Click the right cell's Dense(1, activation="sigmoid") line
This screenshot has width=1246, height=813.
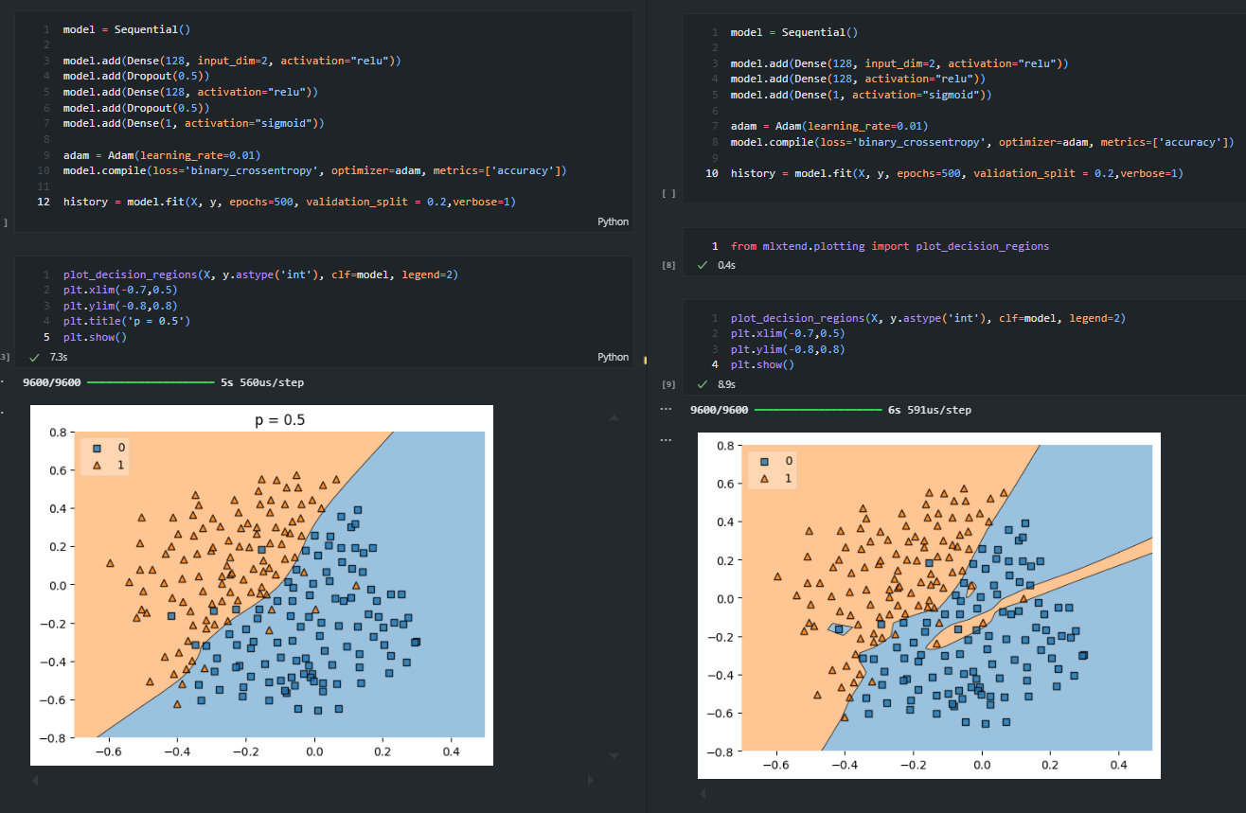tap(861, 95)
